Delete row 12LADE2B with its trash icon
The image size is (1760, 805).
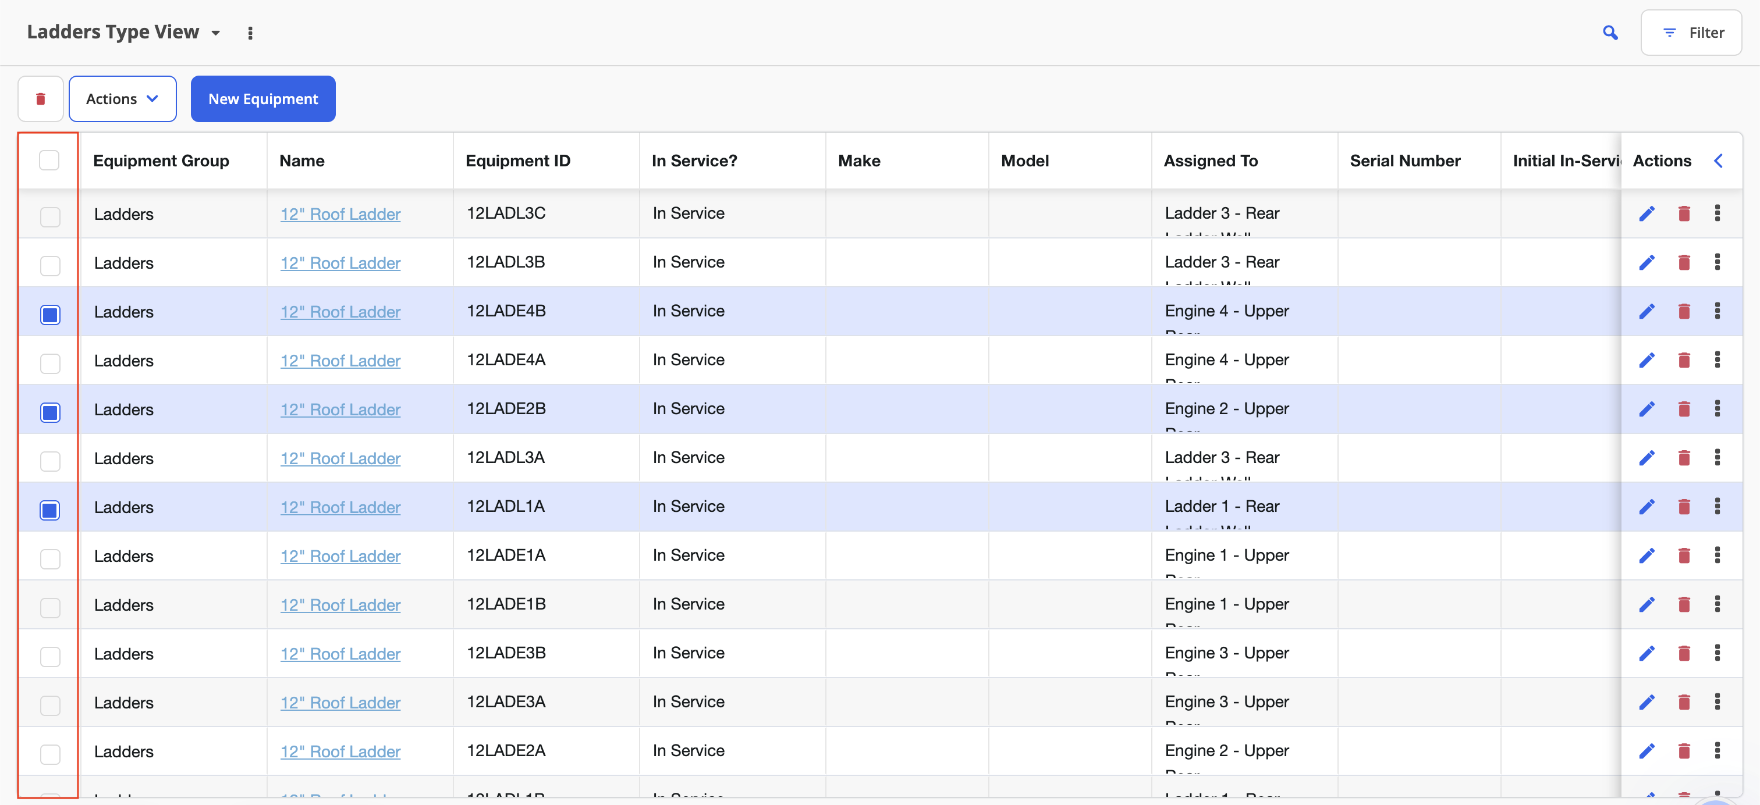coord(1684,409)
